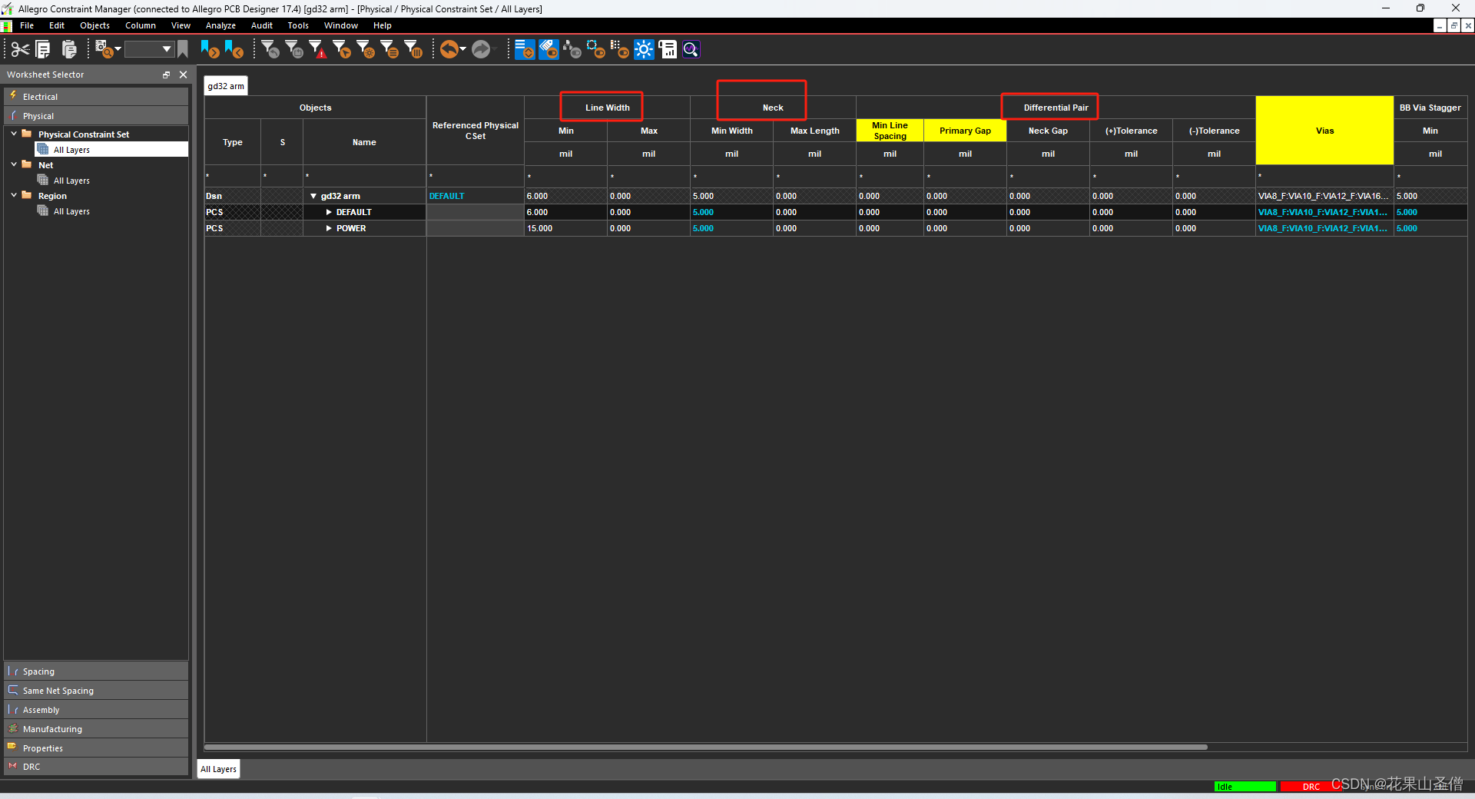The height and width of the screenshot is (799, 1475).
Task: Click the yellow Min Line Spacing header
Action: [x=890, y=131]
